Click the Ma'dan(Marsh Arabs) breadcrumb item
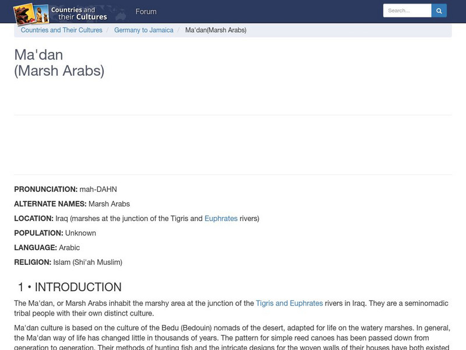 tap(216, 30)
